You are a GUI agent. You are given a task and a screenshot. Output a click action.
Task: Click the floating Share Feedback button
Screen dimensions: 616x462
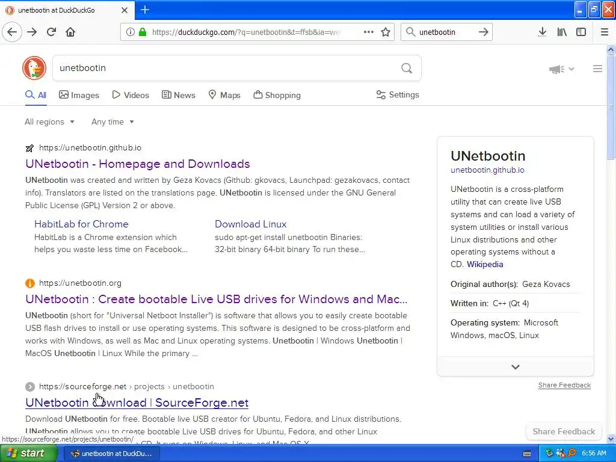tap(564, 431)
